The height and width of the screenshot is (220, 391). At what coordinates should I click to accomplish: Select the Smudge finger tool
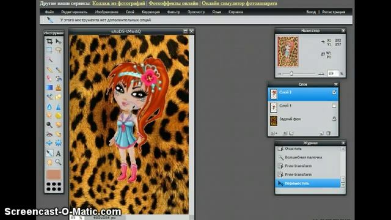click(x=49, y=116)
